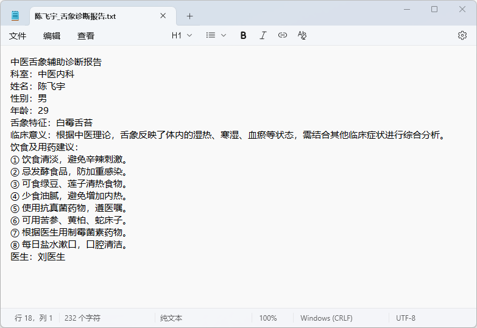Image resolution: width=477 pixels, height=328 pixels.
Task: Open the Notepad settings gear
Action: click(462, 35)
